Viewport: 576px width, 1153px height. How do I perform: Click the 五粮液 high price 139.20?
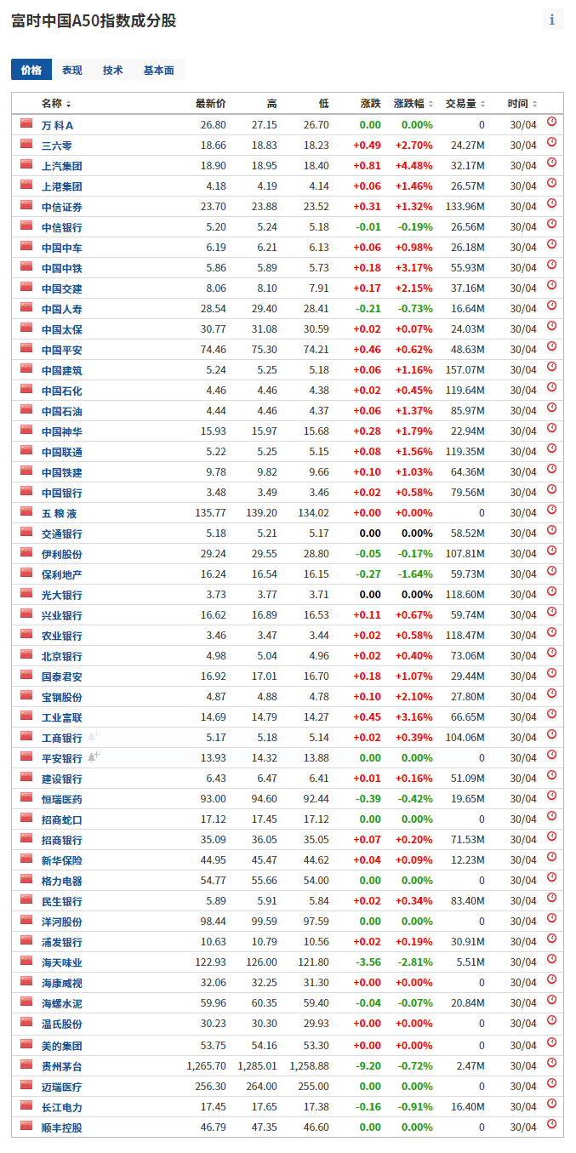click(260, 513)
